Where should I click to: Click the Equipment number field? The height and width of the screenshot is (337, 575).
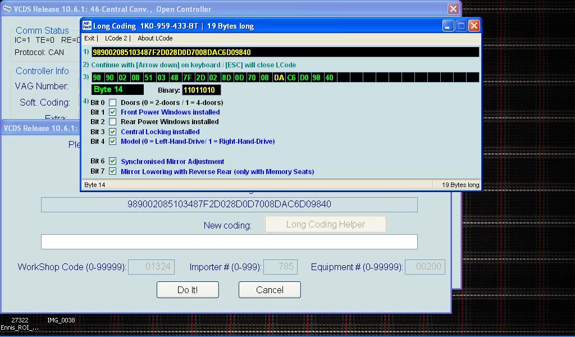pyautogui.click(x=425, y=267)
